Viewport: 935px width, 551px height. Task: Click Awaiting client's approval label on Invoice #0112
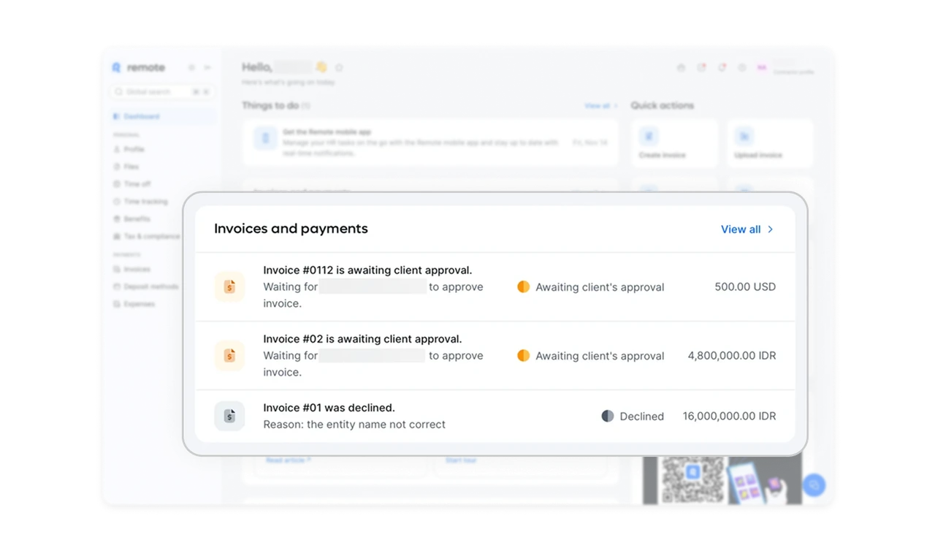pyautogui.click(x=600, y=287)
